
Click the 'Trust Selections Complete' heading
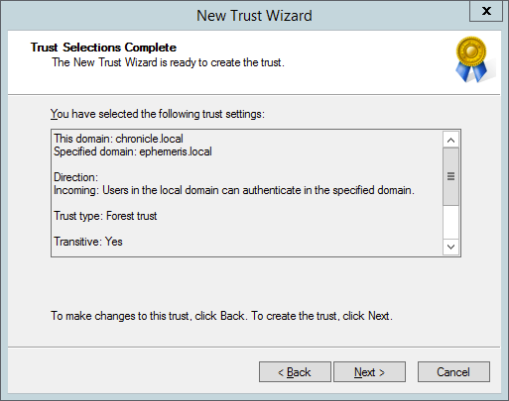(103, 48)
